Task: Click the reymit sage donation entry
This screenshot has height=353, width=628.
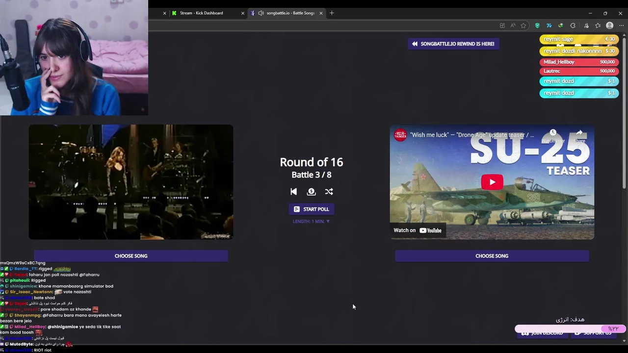Action: pos(579,39)
